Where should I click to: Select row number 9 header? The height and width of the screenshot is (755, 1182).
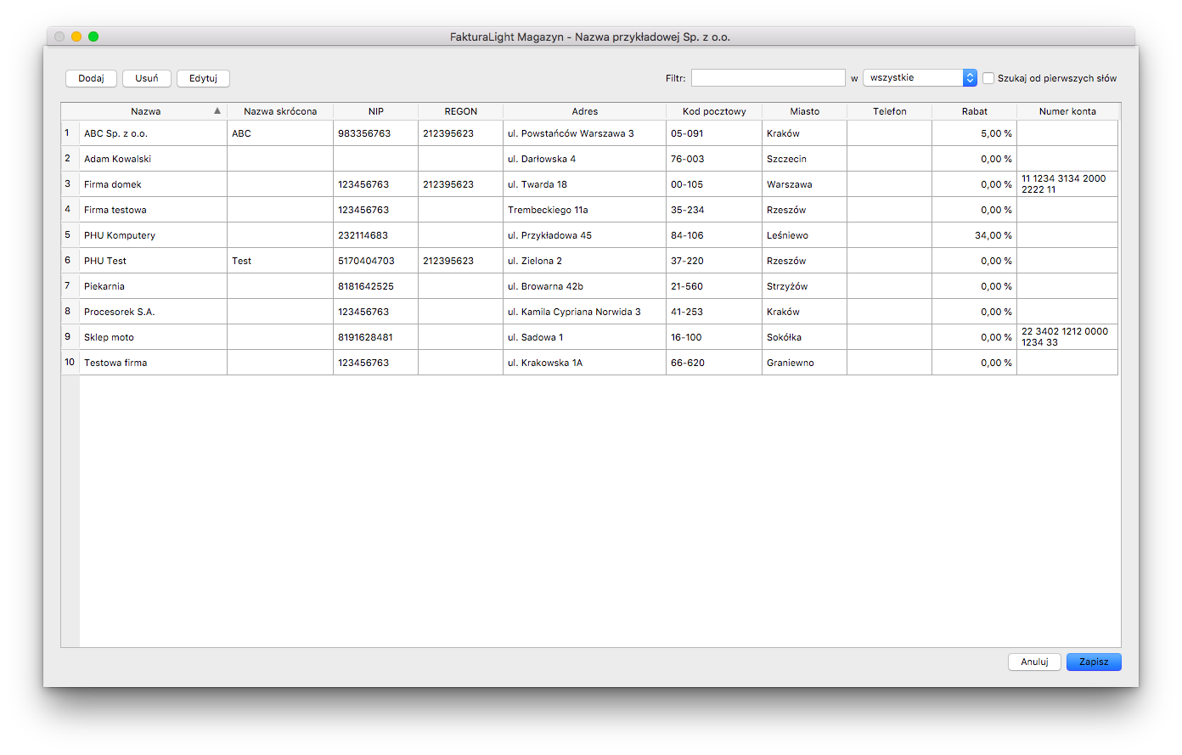point(70,337)
